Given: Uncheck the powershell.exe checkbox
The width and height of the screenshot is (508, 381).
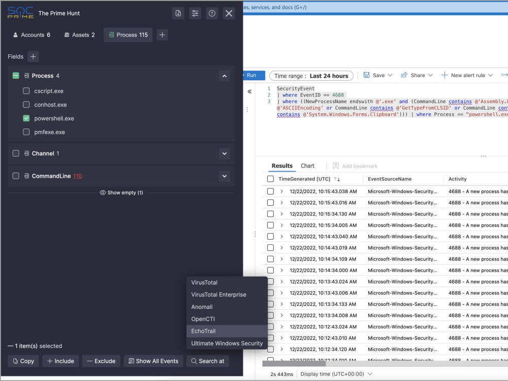Looking at the screenshot, I should 26,118.
